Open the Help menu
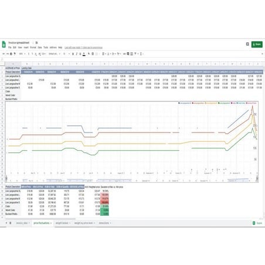The height and width of the screenshot is (265, 265). 60,47
